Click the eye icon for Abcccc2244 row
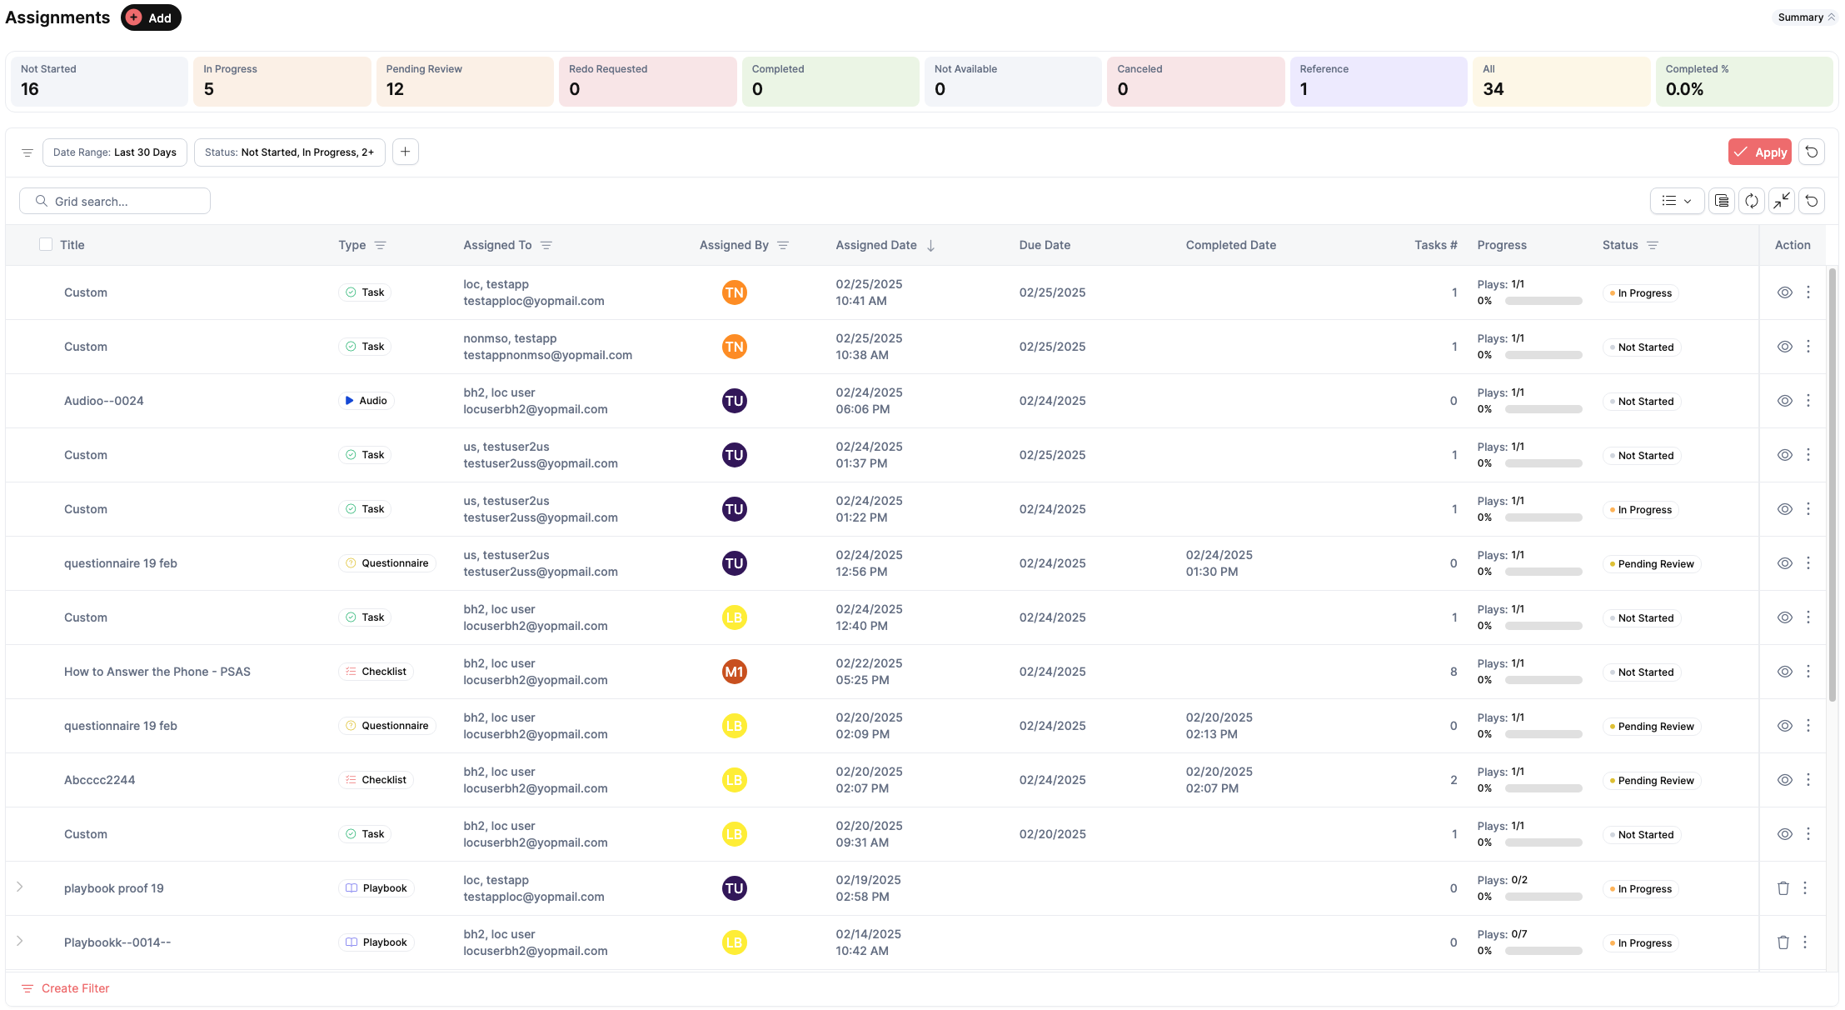Image resolution: width=1845 pixels, height=1010 pixels. (x=1784, y=780)
